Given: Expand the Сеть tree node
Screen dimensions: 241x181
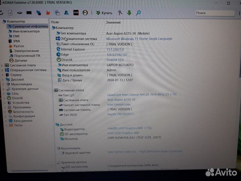Looking at the screenshot, I should pos(4,94).
